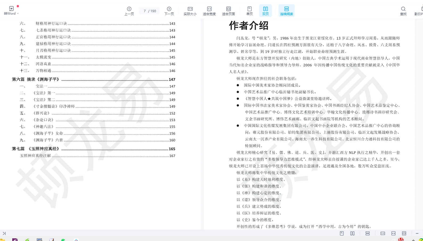Toggle 连续阅读 mode in top toolbar
Image resolution: width=423 pixels, height=241 pixels.
287,11
